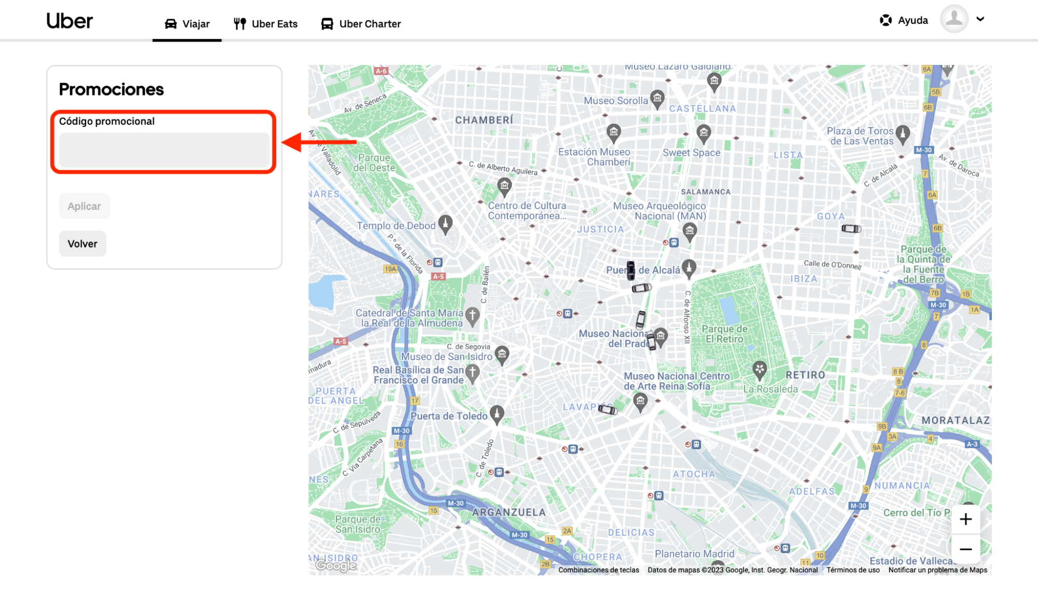This screenshot has height=590, width=1038.
Task: Click the Aplicar button
Action: 84,206
